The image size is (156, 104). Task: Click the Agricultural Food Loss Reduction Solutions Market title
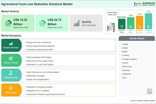click(x=37, y=4)
